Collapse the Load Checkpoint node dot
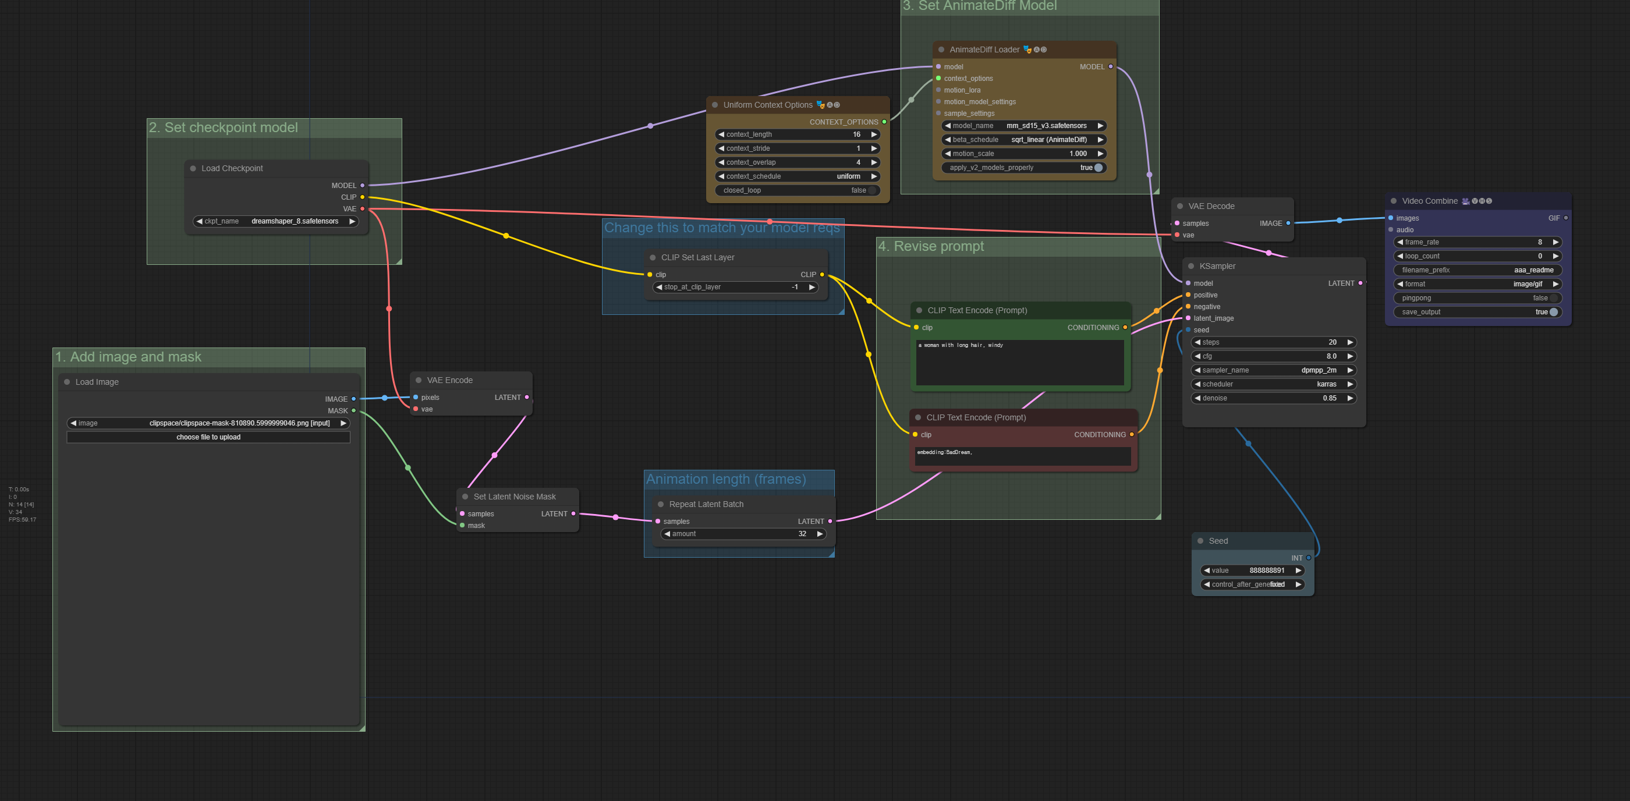 [193, 169]
